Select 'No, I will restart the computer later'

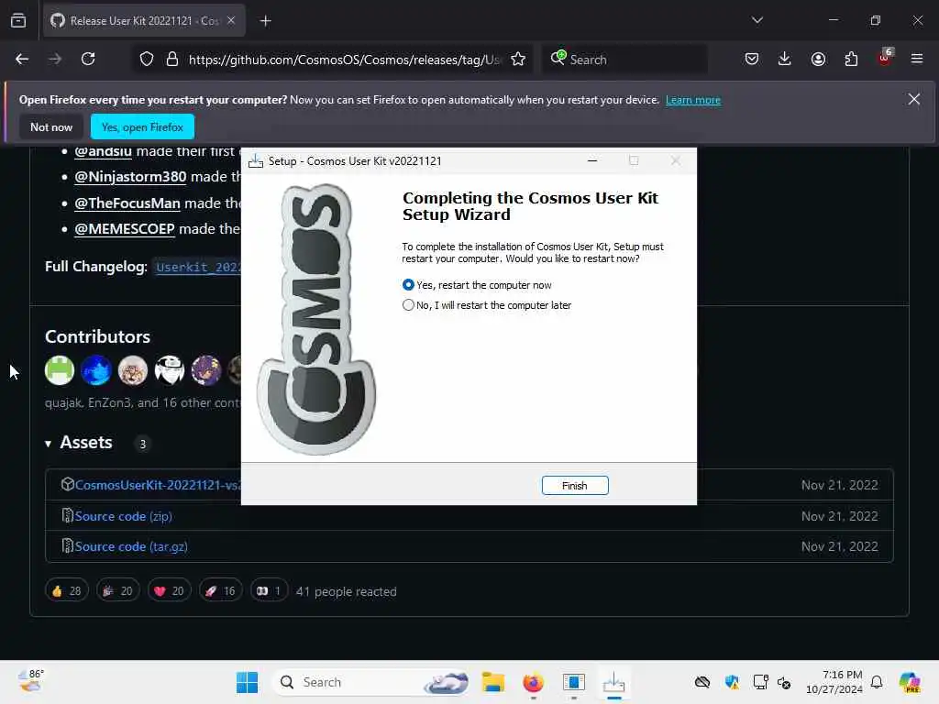[x=487, y=305]
